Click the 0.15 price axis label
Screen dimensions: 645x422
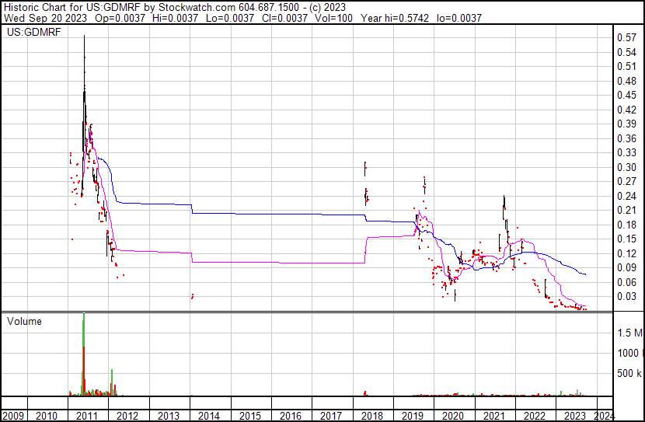click(626, 239)
